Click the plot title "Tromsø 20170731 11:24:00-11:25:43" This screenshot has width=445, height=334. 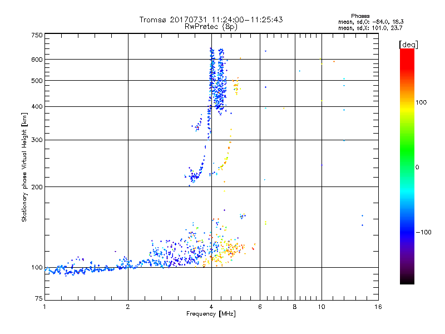coord(211,19)
